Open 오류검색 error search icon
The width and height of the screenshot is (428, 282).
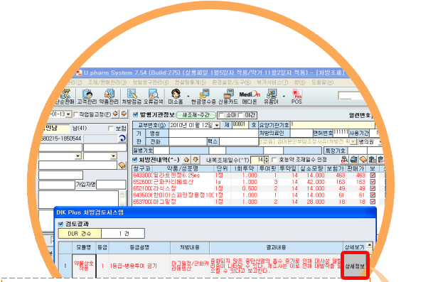click(x=153, y=97)
